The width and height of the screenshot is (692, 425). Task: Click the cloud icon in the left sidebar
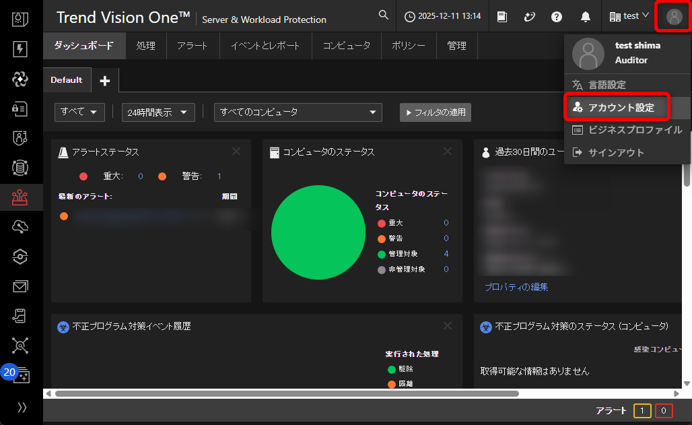20,227
